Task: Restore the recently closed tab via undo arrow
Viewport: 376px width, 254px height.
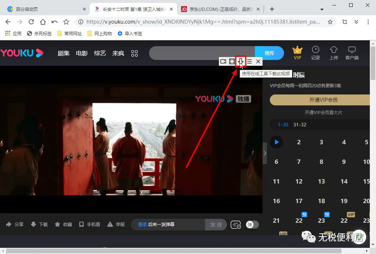Action: (55, 22)
